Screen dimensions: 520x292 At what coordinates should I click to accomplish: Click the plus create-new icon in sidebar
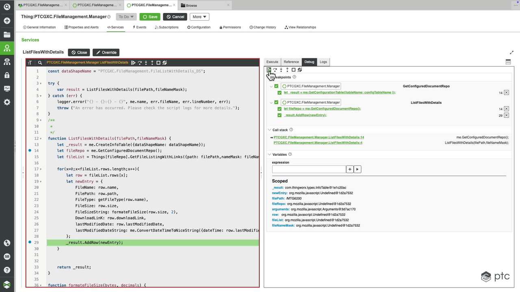tap(7, 21)
